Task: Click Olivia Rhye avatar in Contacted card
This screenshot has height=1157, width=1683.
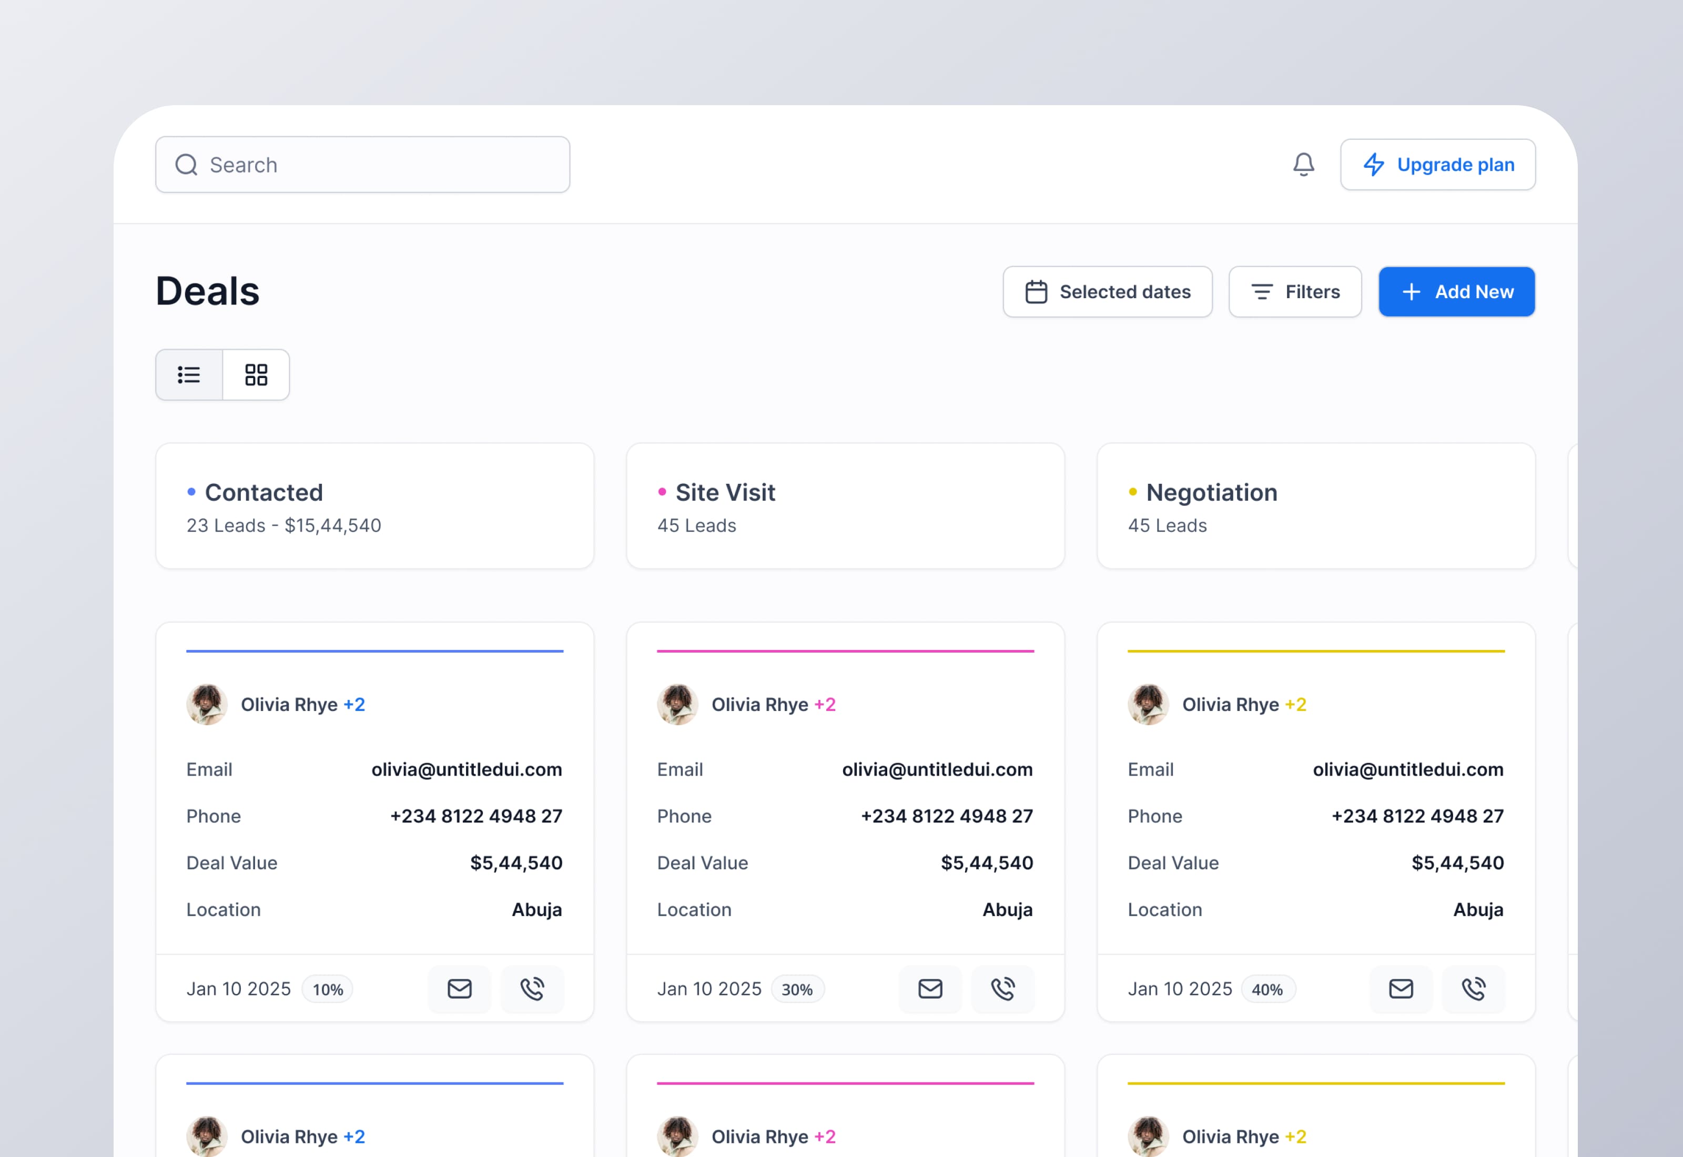Action: (207, 705)
